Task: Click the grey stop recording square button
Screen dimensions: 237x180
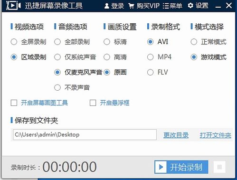Action: (x=219, y=167)
